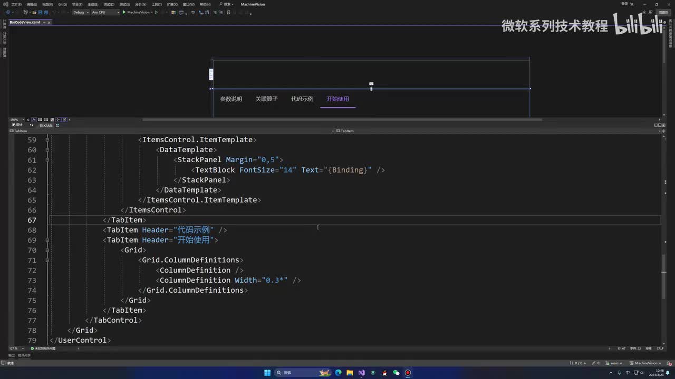Click the Windows Start button on taskbar
Image resolution: width=675 pixels, height=379 pixels.
coord(267,373)
